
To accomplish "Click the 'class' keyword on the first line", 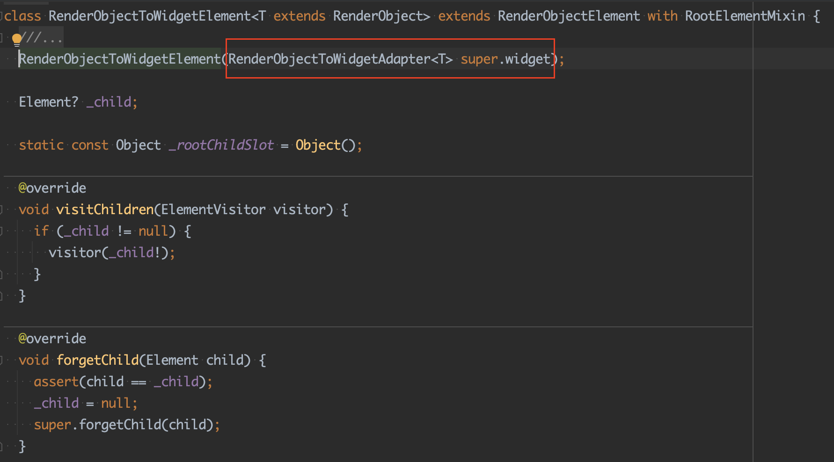I will click(x=23, y=16).
